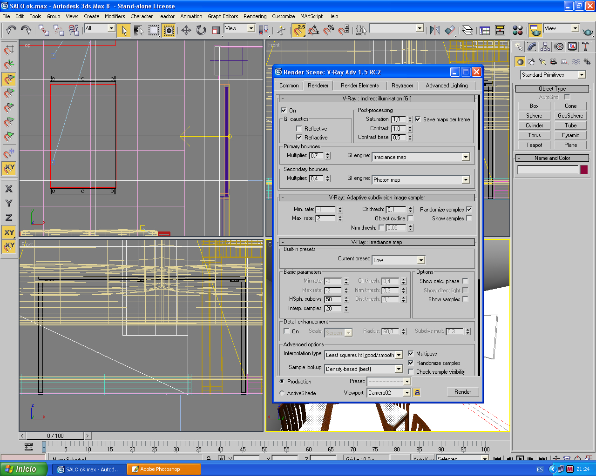Select the Select and Move tool
596x476 pixels.
tap(186, 30)
